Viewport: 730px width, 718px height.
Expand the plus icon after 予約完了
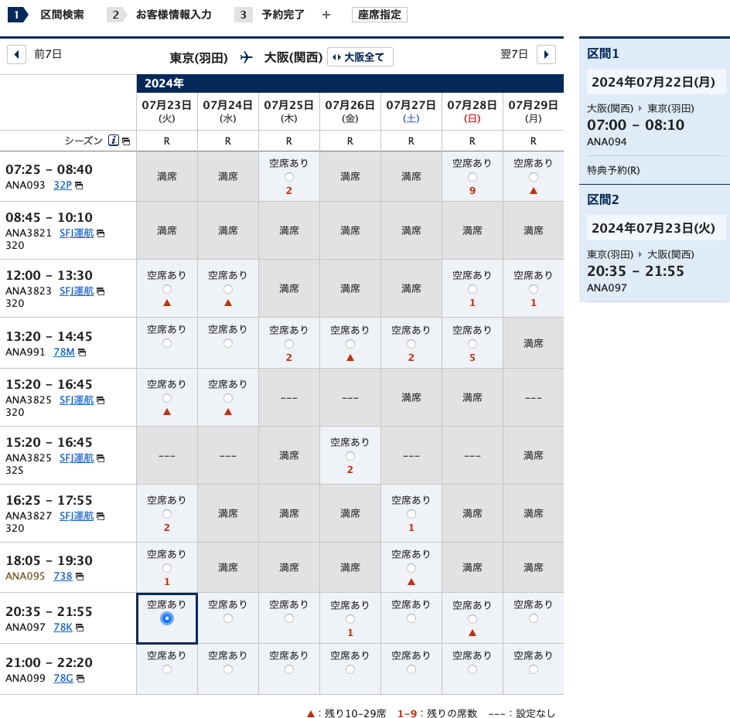(x=326, y=14)
